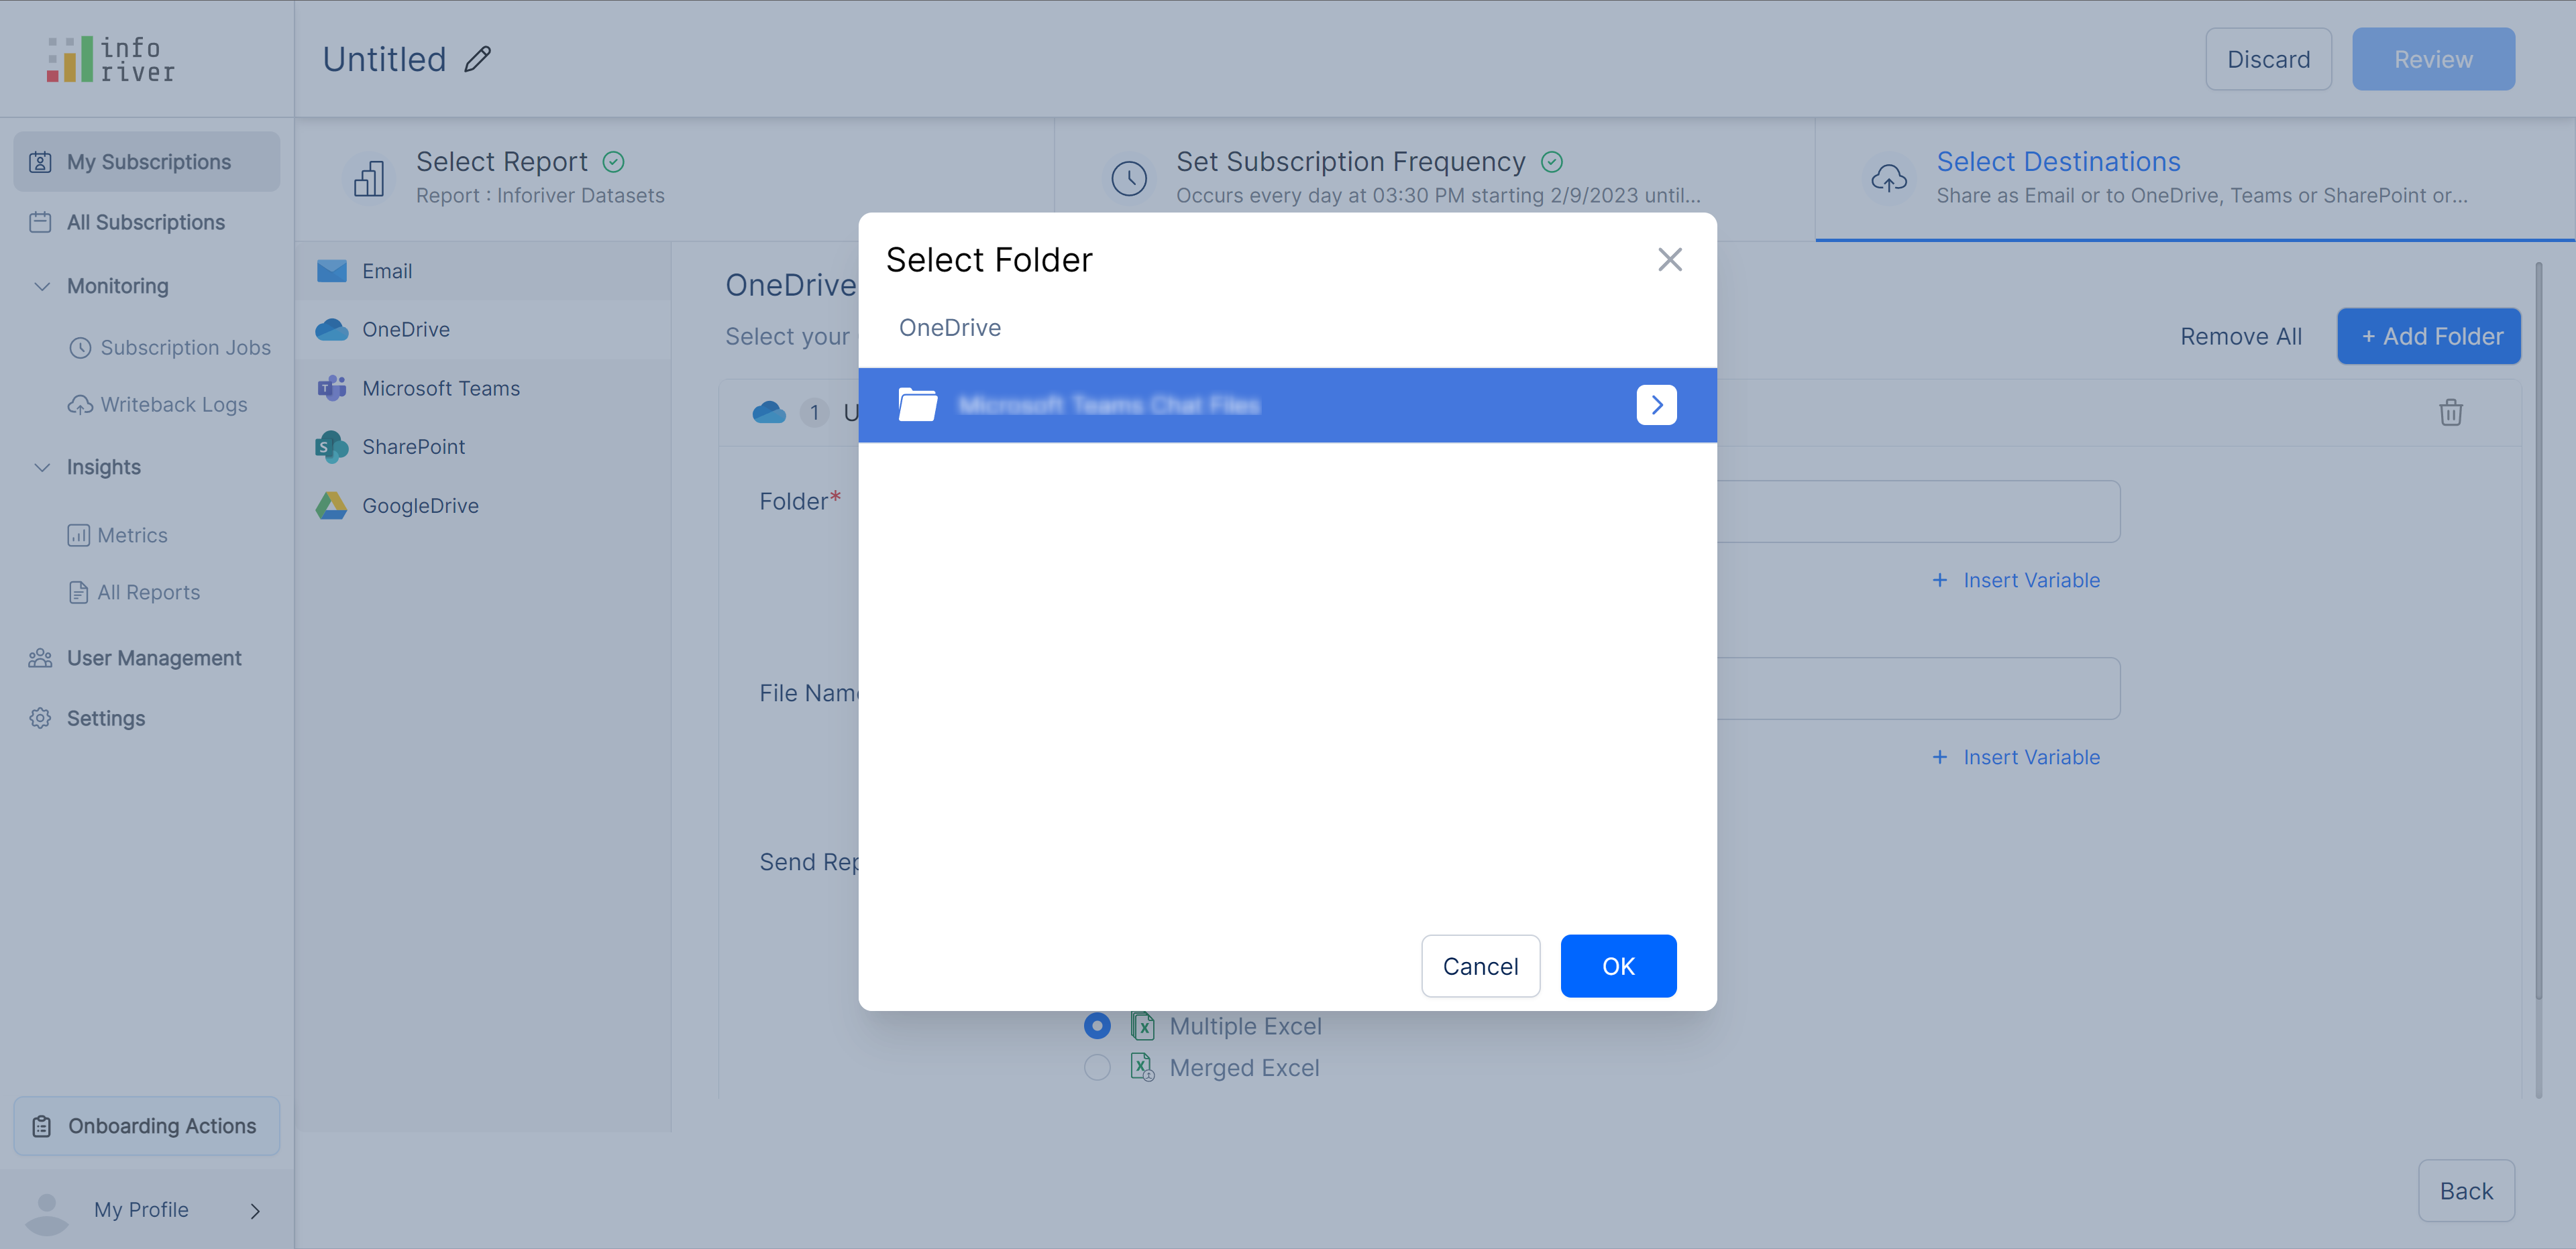Click the Email envelope icon
This screenshot has width=2576, height=1249.
(331, 271)
